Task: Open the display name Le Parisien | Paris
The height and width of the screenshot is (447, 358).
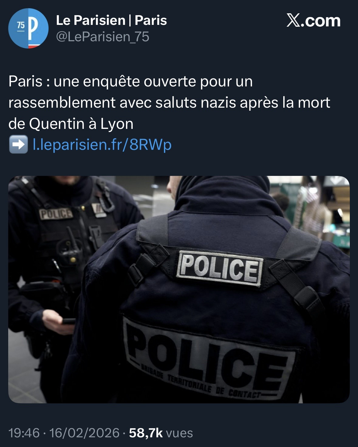Action: coord(111,20)
